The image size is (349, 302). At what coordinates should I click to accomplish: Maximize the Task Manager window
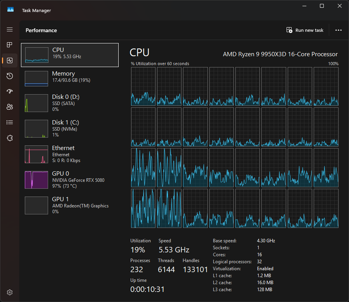click(321, 6)
